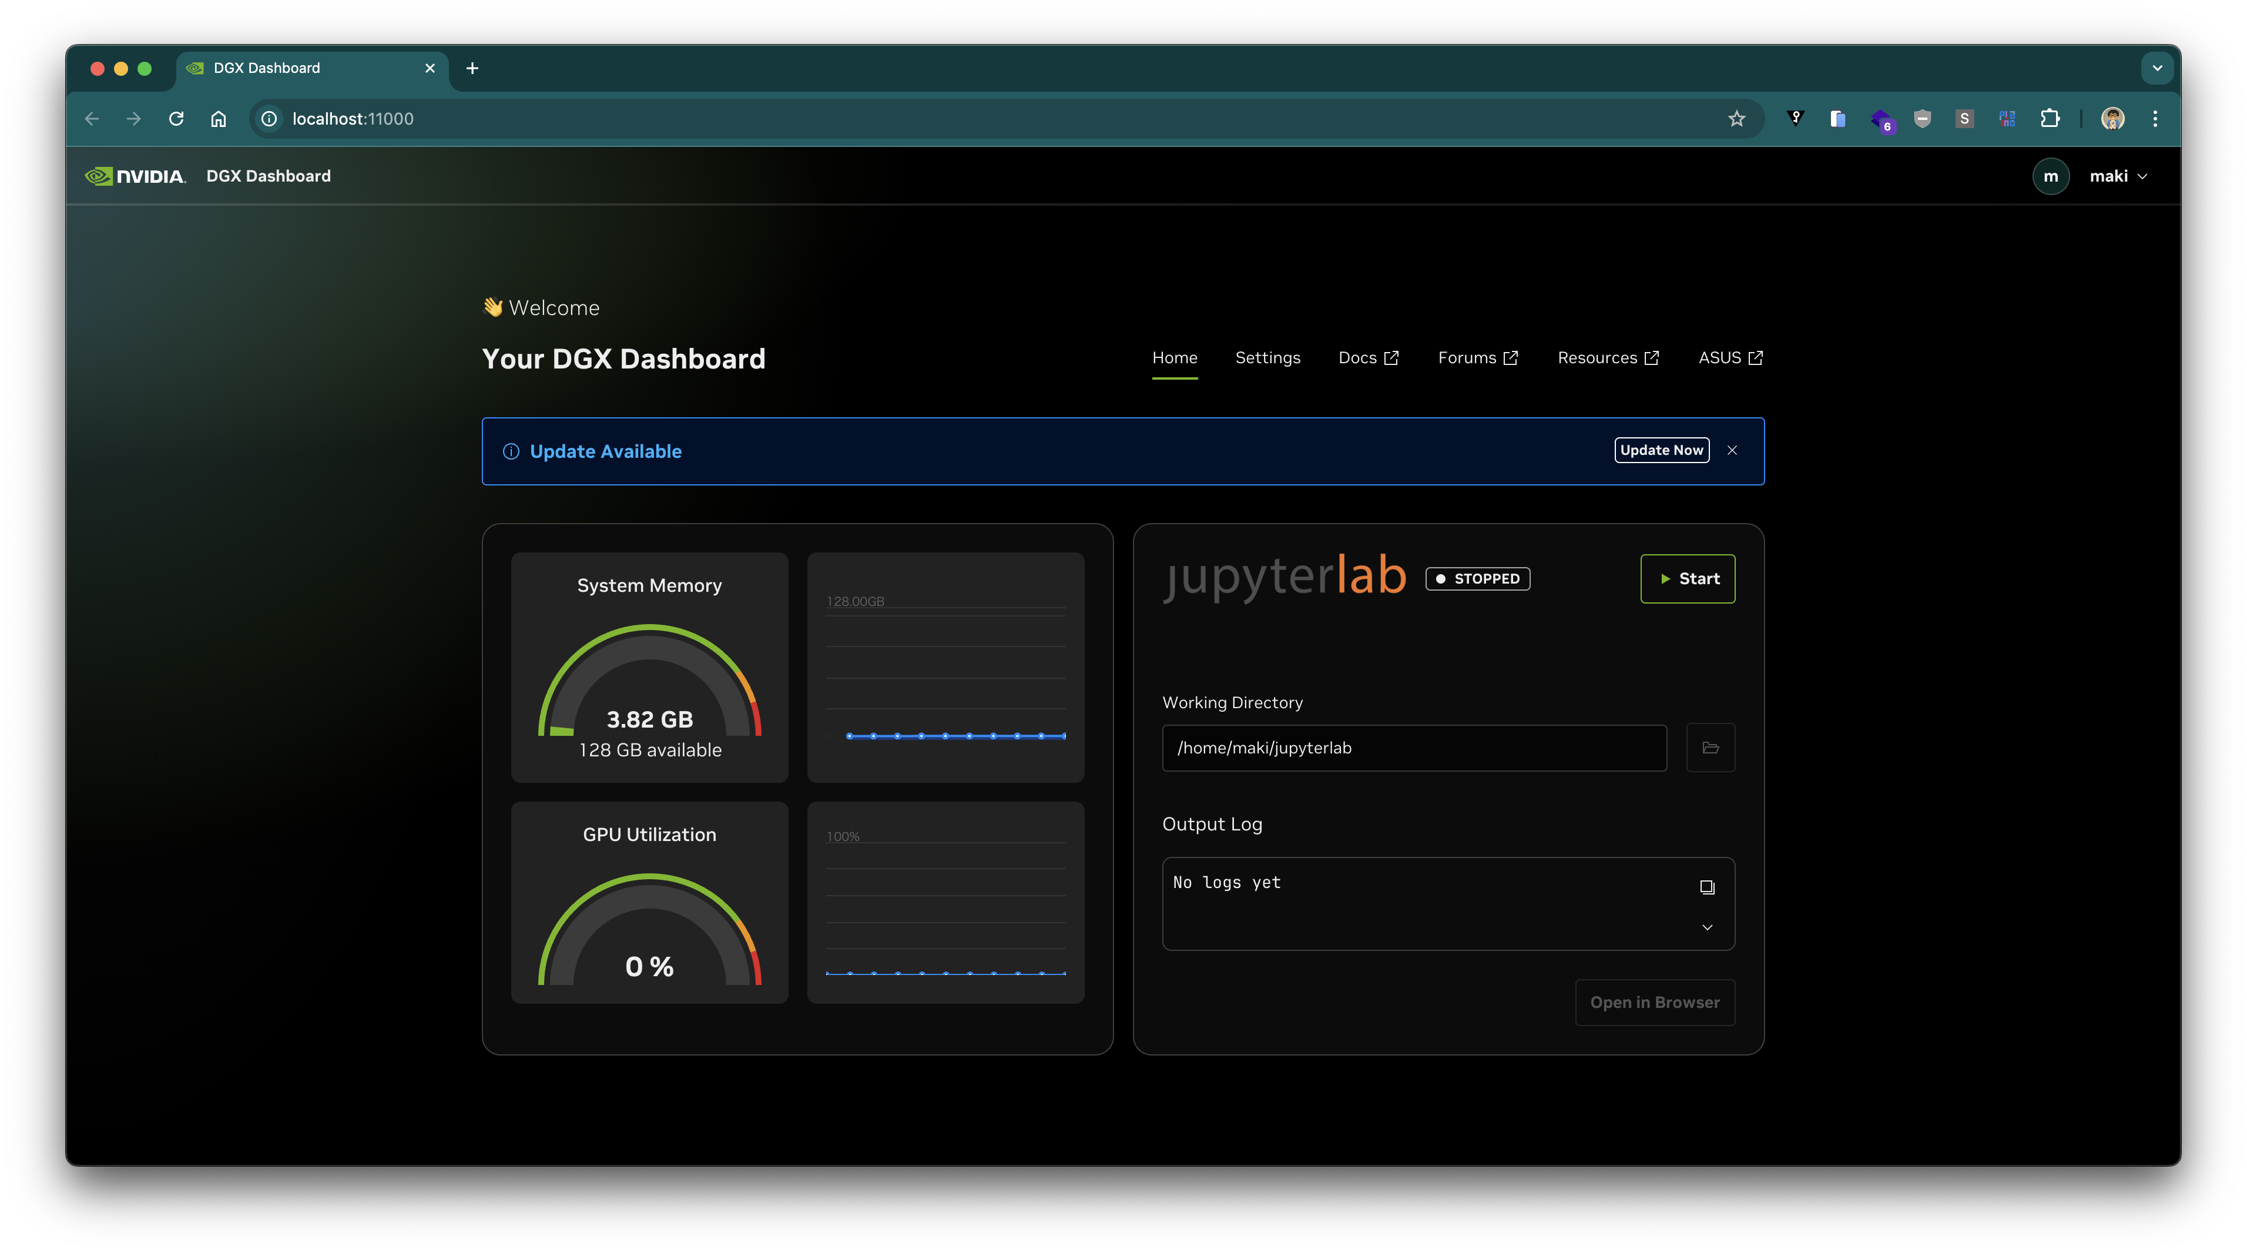The image size is (2247, 1253).
Task: Click the Working Directory path field
Action: (1414, 748)
